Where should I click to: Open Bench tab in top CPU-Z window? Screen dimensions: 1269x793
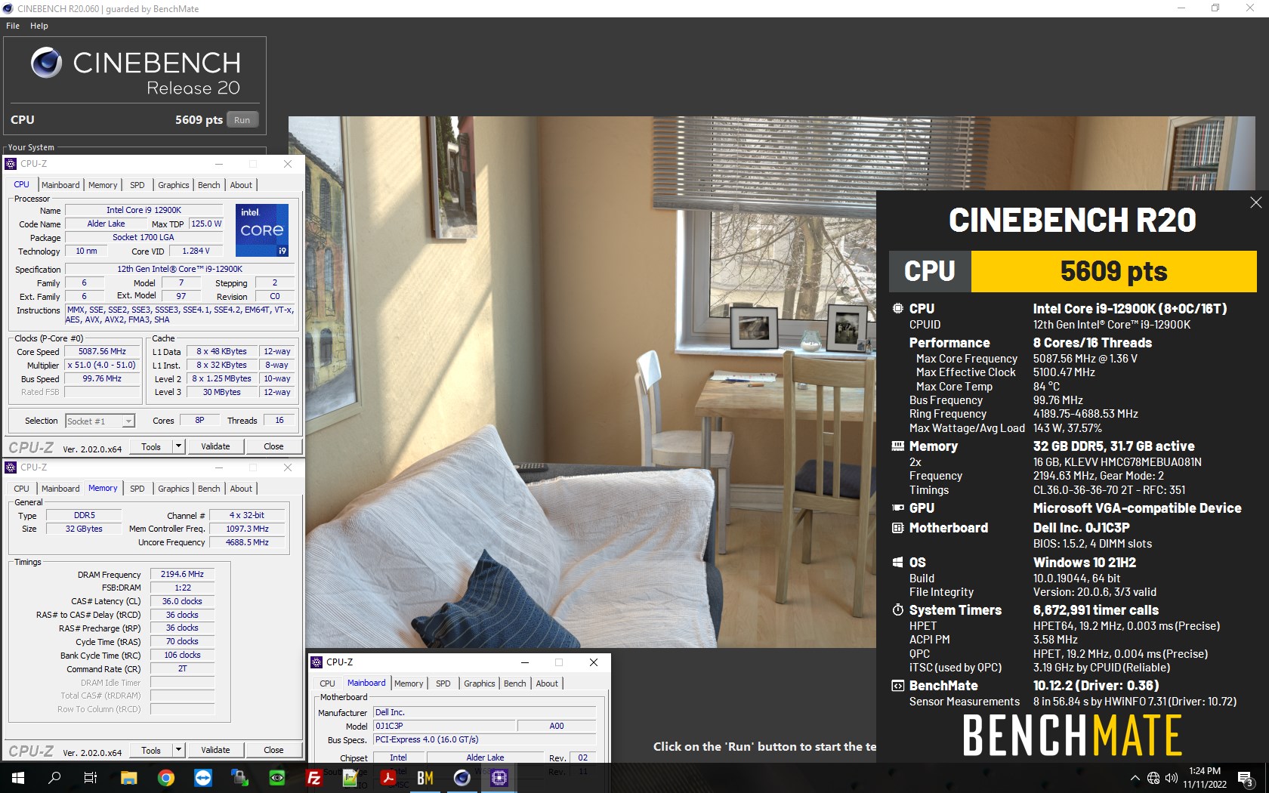209,185
